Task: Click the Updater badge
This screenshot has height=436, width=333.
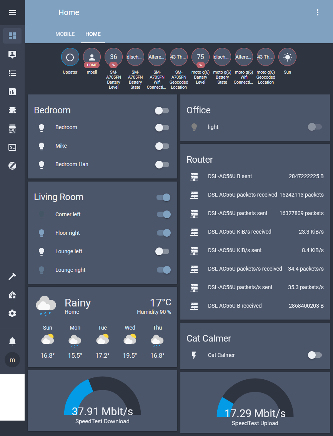Action: pos(70,57)
